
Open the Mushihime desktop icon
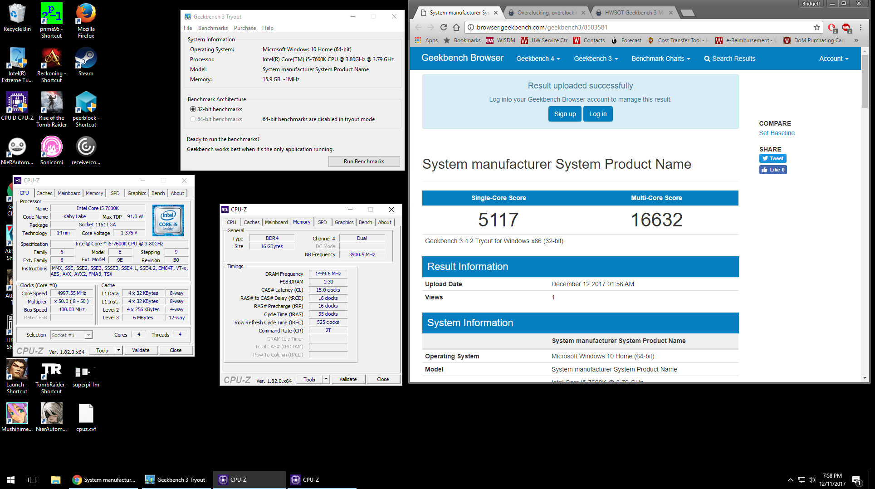[x=17, y=417]
